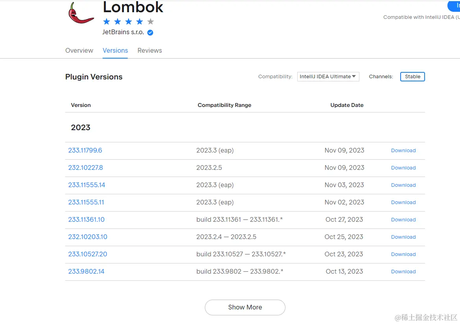Viewport: 460px width, 324px height.
Task: Download version 233.11799.6
Action: [x=403, y=151]
